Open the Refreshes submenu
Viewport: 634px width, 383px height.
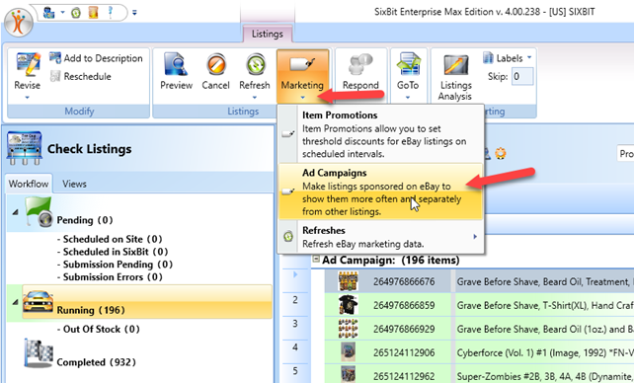pyautogui.click(x=381, y=236)
